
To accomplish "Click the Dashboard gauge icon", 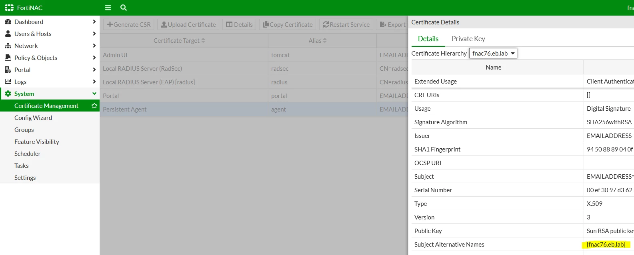I will [x=8, y=22].
